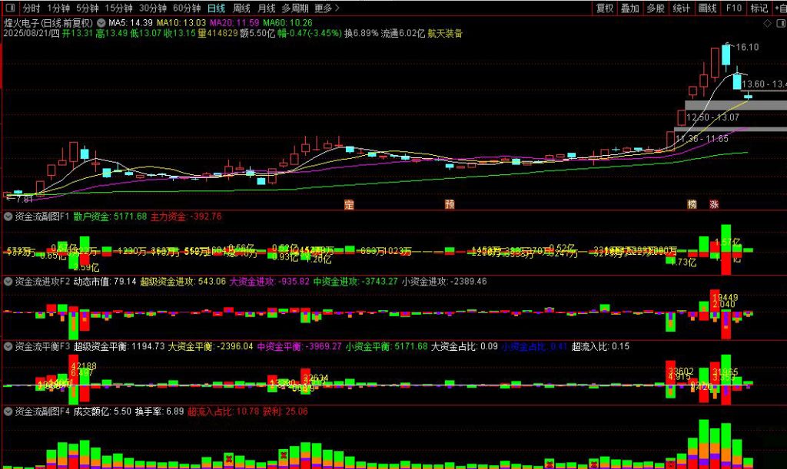Select the 60分钟 chart period
Screen dimensions: 787x469
(x=188, y=8)
